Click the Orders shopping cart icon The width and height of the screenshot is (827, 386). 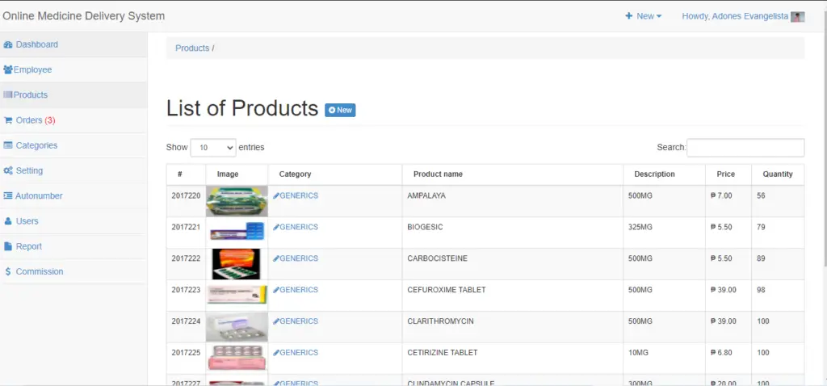pos(8,120)
